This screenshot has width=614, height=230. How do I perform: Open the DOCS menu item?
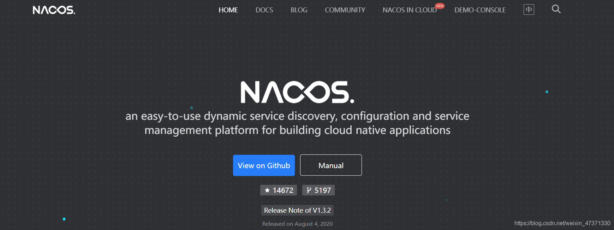point(264,10)
